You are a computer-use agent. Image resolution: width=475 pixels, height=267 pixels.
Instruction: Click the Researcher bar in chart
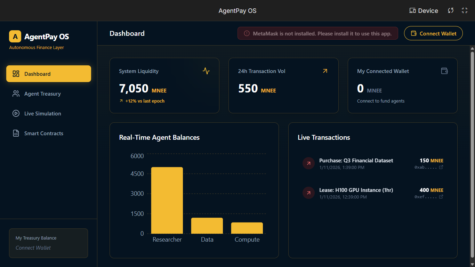tap(167, 200)
